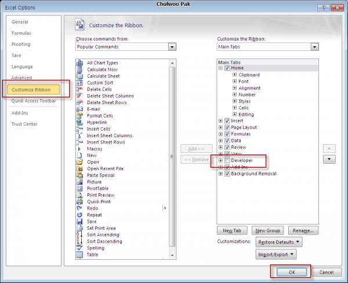Uncheck the Home tab checkbox
Image resolution: width=348 pixels, height=283 pixels.
227,68
